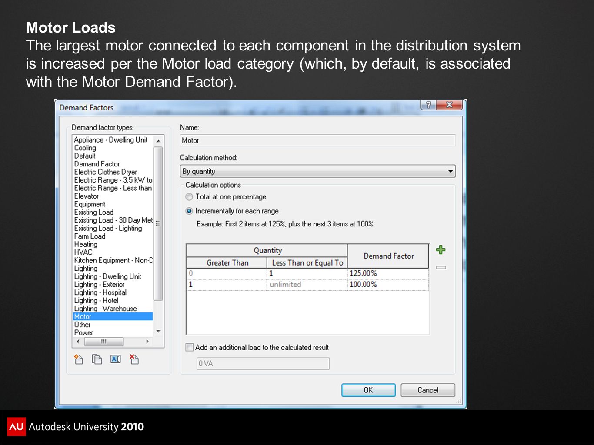The width and height of the screenshot is (594, 445).
Task: Add a row with the green plus icon
Action: coord(441,249)
